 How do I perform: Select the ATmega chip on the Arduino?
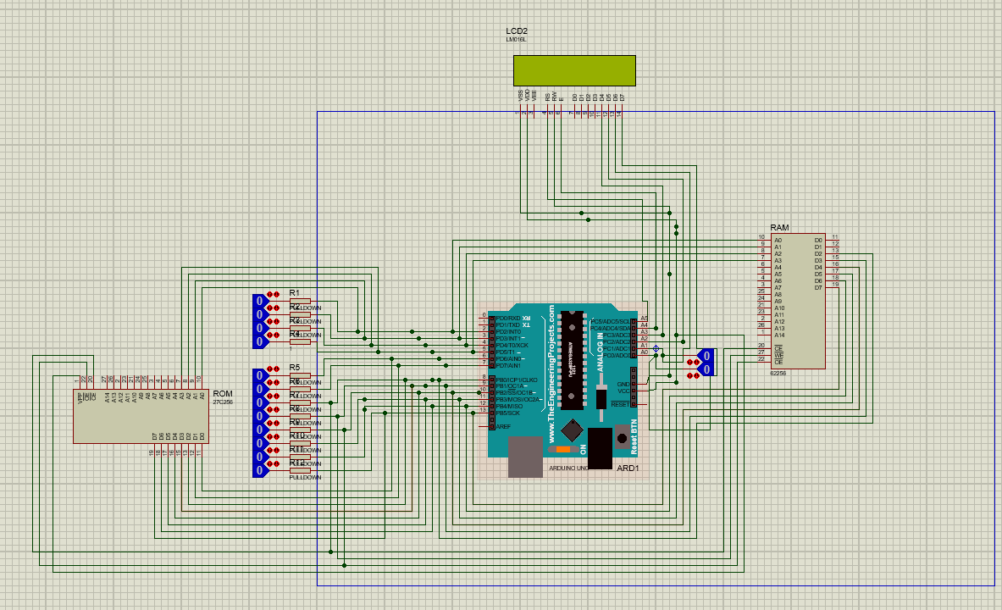(572, 359)
